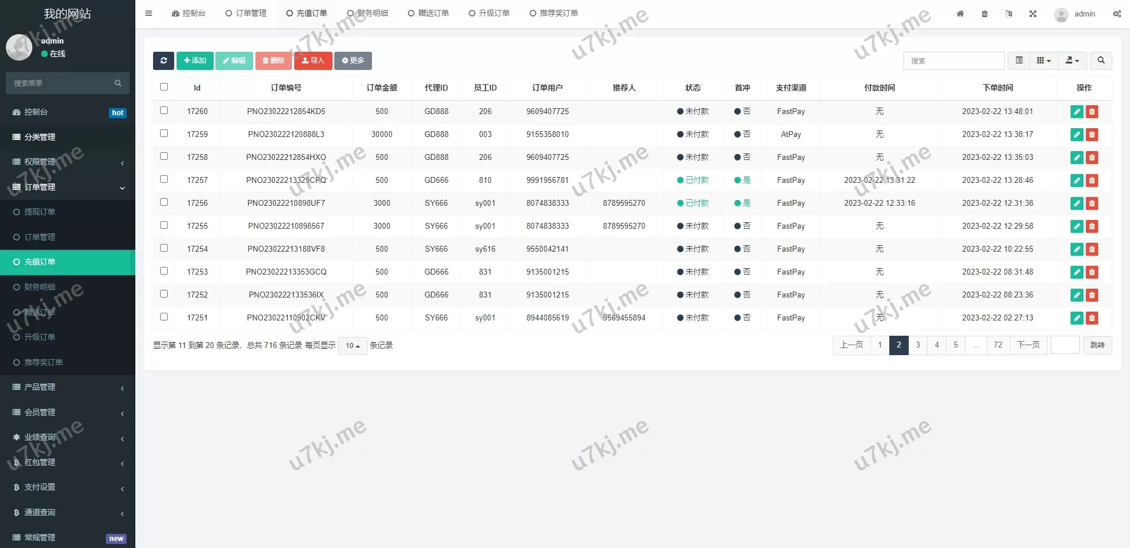Toggle the sidebar with the hamburger icon

tap(149, 14)
